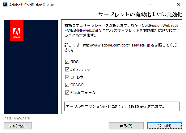186x133 pixels.
Task: Uncheck the CFSWF checkbox
Action: point(67,85)
